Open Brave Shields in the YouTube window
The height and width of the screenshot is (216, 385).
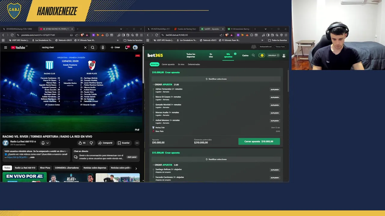(x=82, y=35)
